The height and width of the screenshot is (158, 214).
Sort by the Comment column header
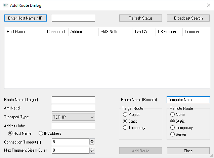coord(196,32)
